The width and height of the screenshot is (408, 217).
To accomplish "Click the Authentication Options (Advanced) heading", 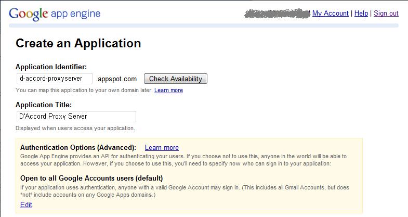I will coord(78,147).
